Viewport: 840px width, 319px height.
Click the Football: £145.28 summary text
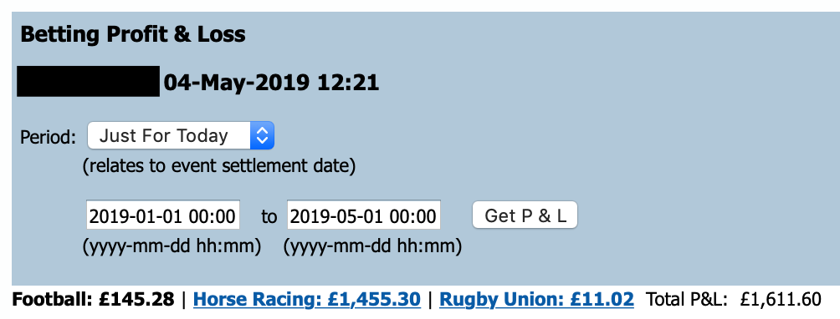coord(93,299)
